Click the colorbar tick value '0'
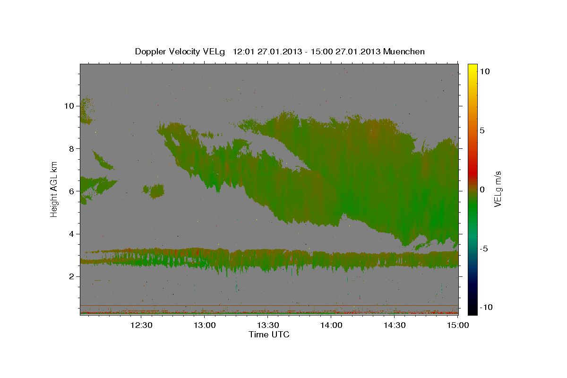 click(x=481, y=189)
